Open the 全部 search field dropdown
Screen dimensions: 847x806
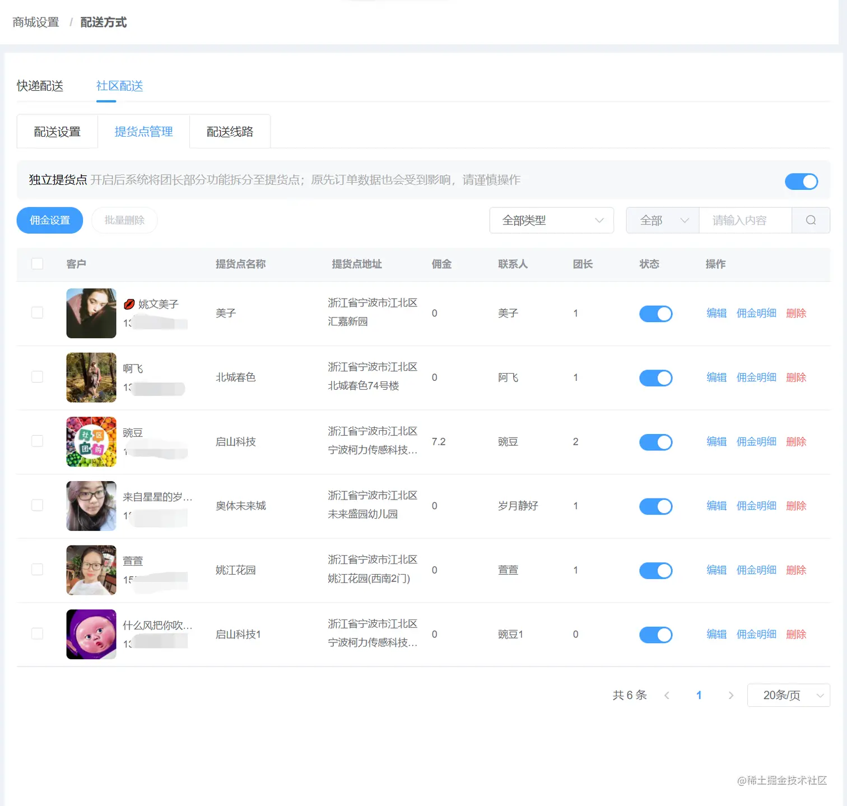point(663,220)
